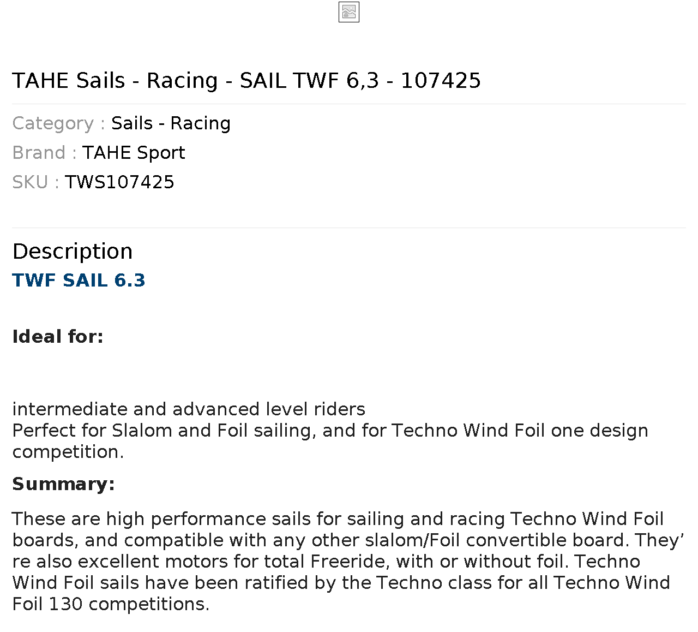
Task: Click the Ideal for: bold label
Action: click(58, 337)
